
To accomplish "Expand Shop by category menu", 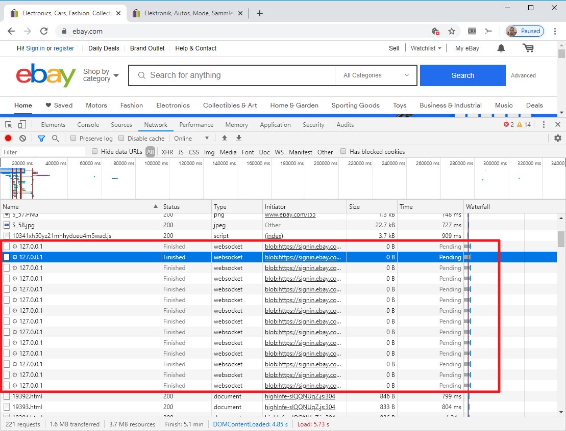I will click(x=101, y=75).
